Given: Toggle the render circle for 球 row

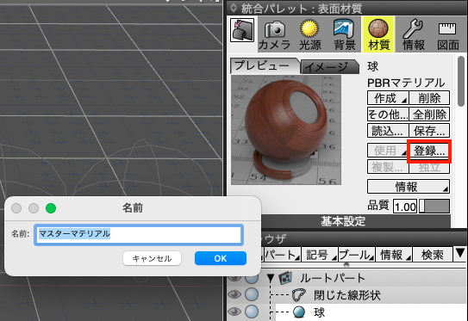Looking at the screenshot, I should coord(252,312).
